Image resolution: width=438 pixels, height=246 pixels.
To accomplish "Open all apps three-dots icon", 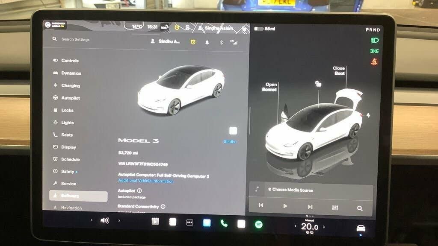I will point(189,222).
